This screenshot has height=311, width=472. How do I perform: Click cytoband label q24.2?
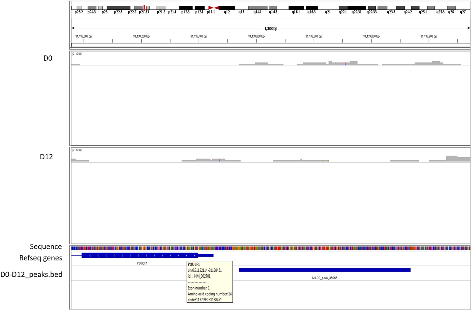coord(408,12)
